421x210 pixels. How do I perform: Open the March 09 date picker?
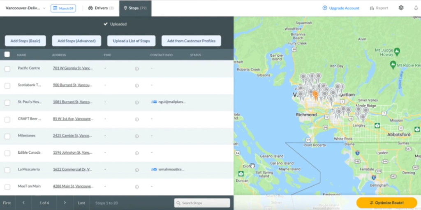point(63,8)
